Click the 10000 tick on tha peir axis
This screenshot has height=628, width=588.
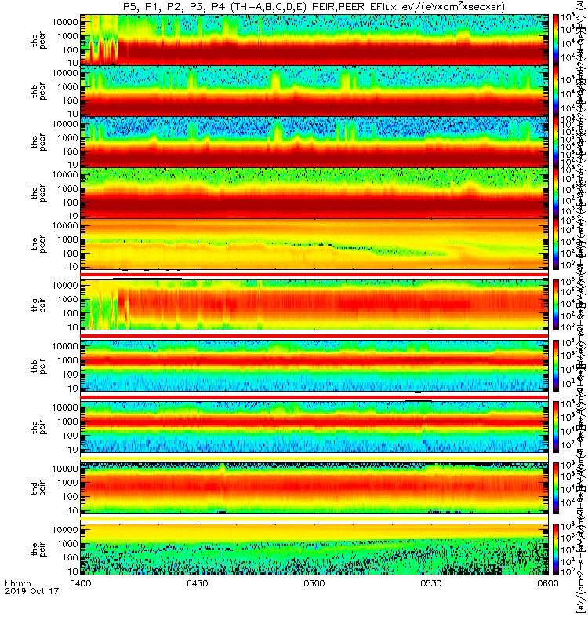(x=65, y=286)
